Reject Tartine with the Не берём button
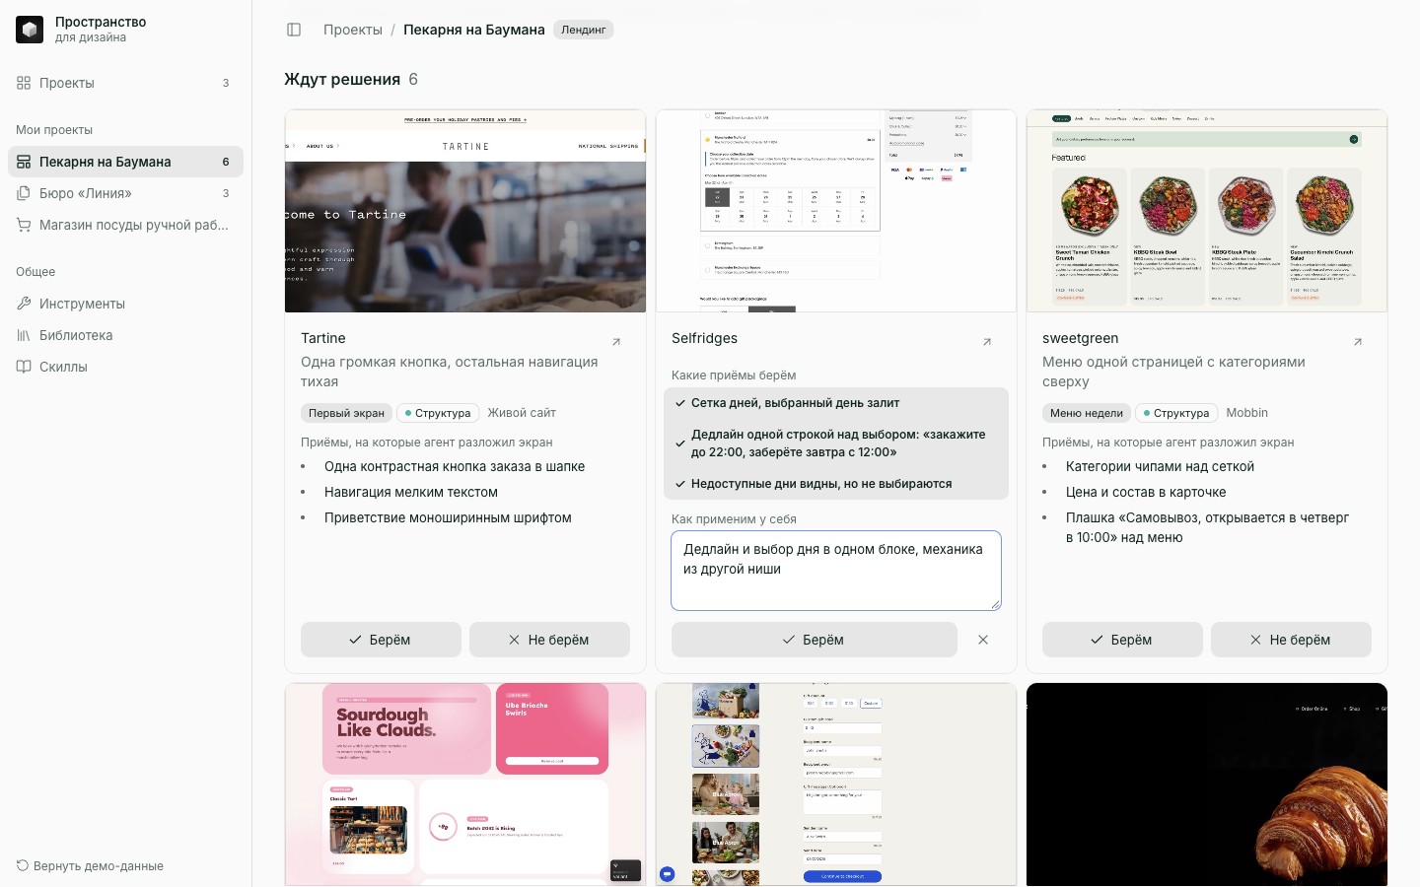This screenshot has width=1420, height=887. click(x=549, y=640)
